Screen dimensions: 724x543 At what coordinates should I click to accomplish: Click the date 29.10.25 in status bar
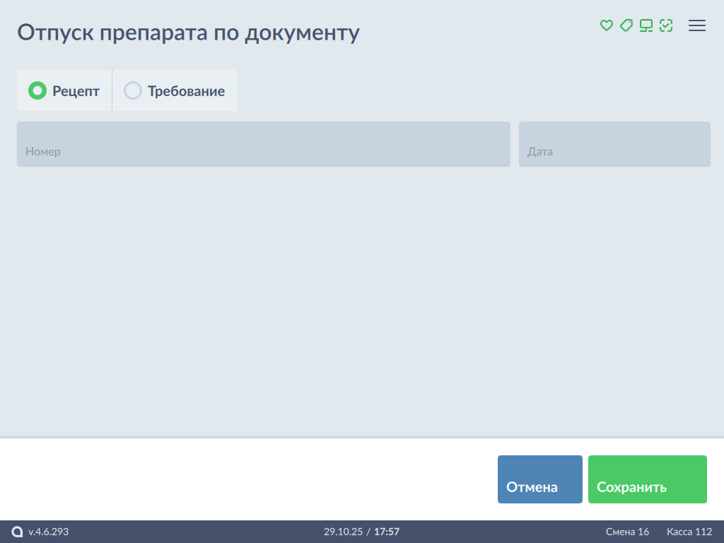click(x=343, y=532)
